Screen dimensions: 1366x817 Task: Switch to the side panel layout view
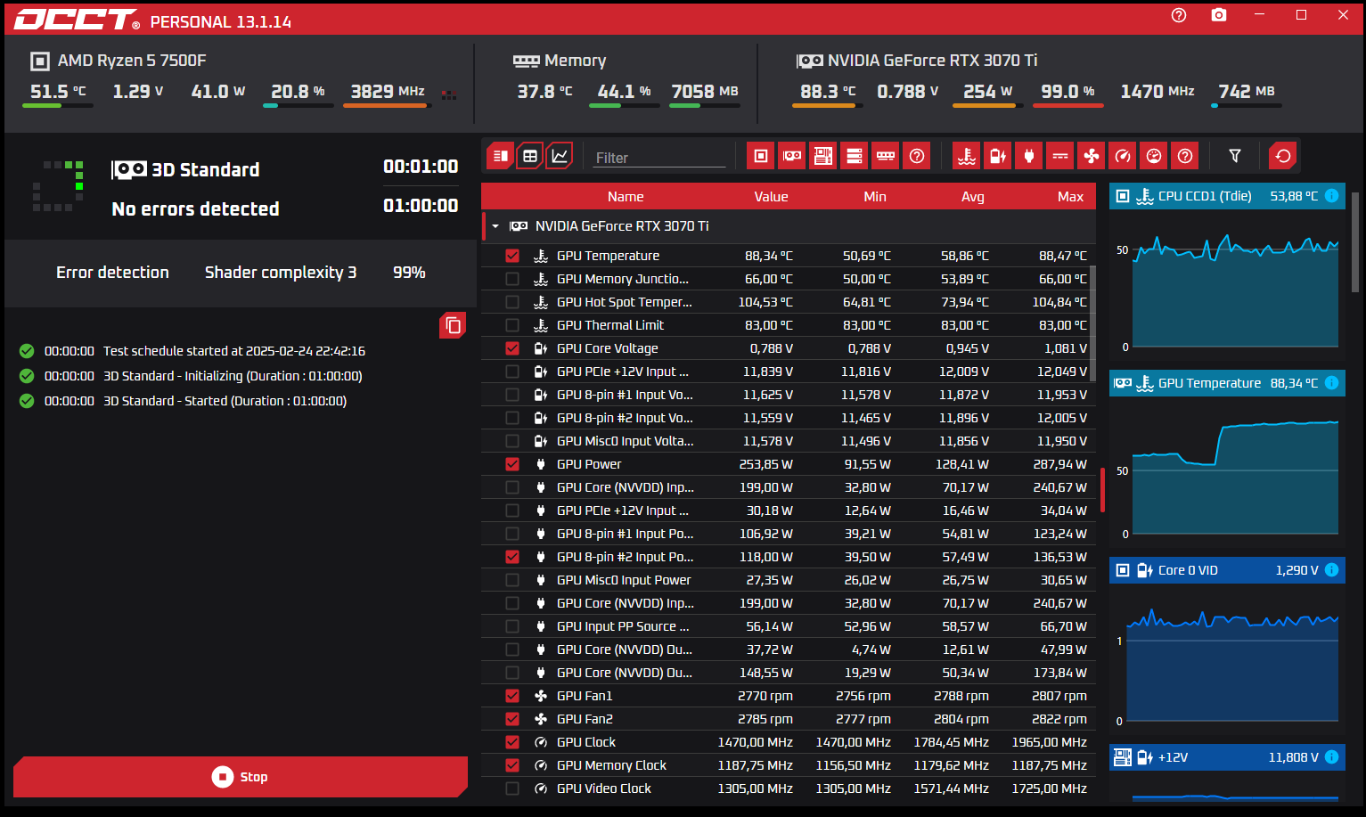[500, 156]
